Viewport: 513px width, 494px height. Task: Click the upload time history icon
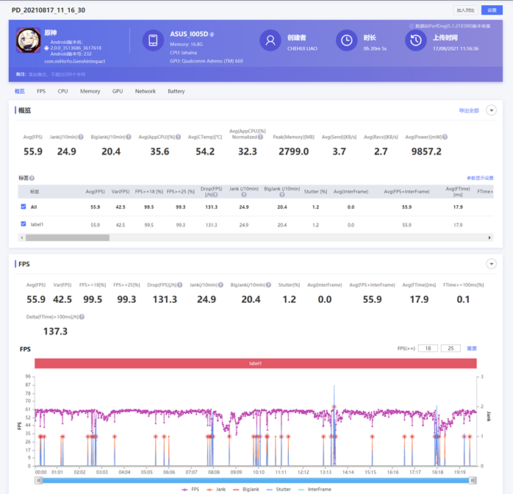[416, 41]
